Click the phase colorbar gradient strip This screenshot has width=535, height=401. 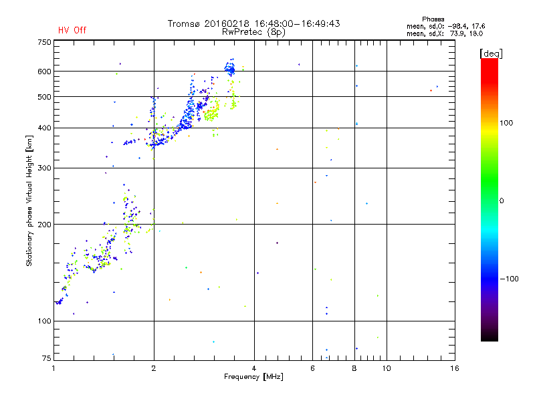490,199
